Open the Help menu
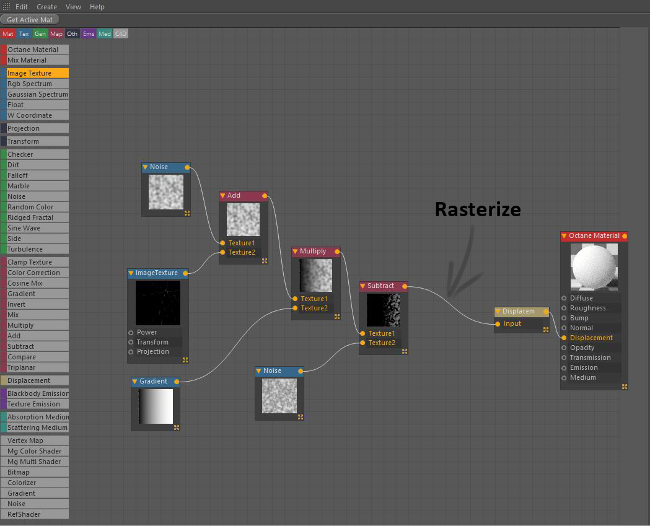The image size is (650, 526). point(97,7)
